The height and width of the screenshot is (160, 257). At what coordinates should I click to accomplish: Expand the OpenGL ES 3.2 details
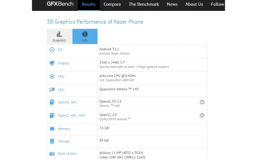tap(202, 102)
